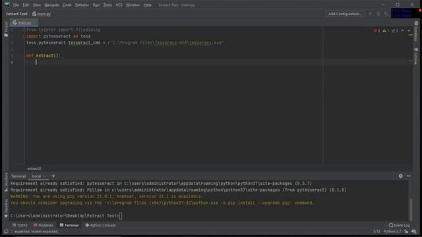Viewport: 422px width, 237px height.
Task: Hide terminal panel with minimize icon
Action: 409,176
